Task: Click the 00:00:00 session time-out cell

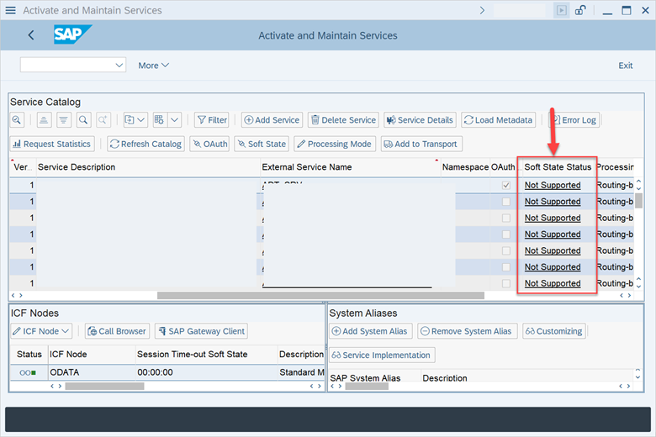Action: pyautogui.click(x=207, y=372)
